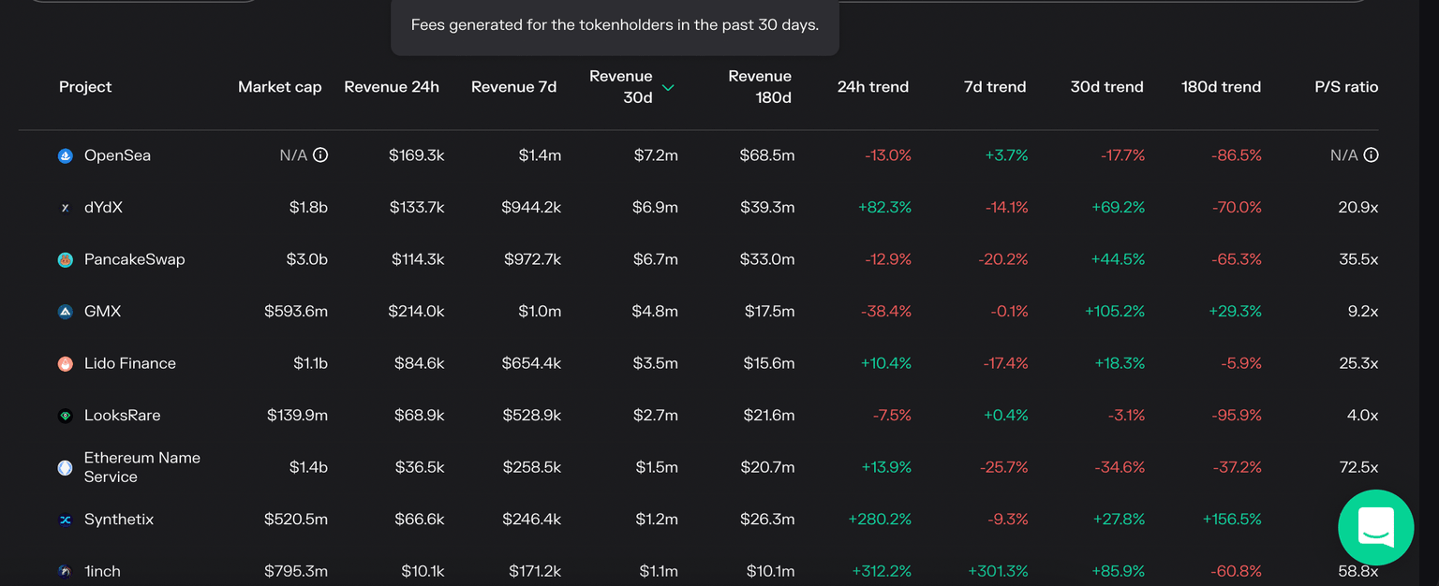Click info icon beside OpenSea market cap
Viewport: 1439px width, 586px height.
click(x=320, y=155)
